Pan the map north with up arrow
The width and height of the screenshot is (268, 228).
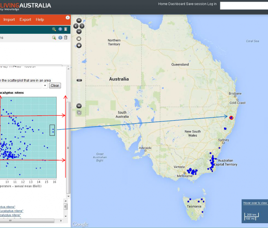click(79, 20)
